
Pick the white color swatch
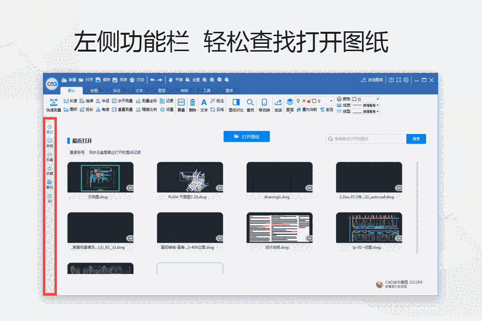click(x=354, y=100)
